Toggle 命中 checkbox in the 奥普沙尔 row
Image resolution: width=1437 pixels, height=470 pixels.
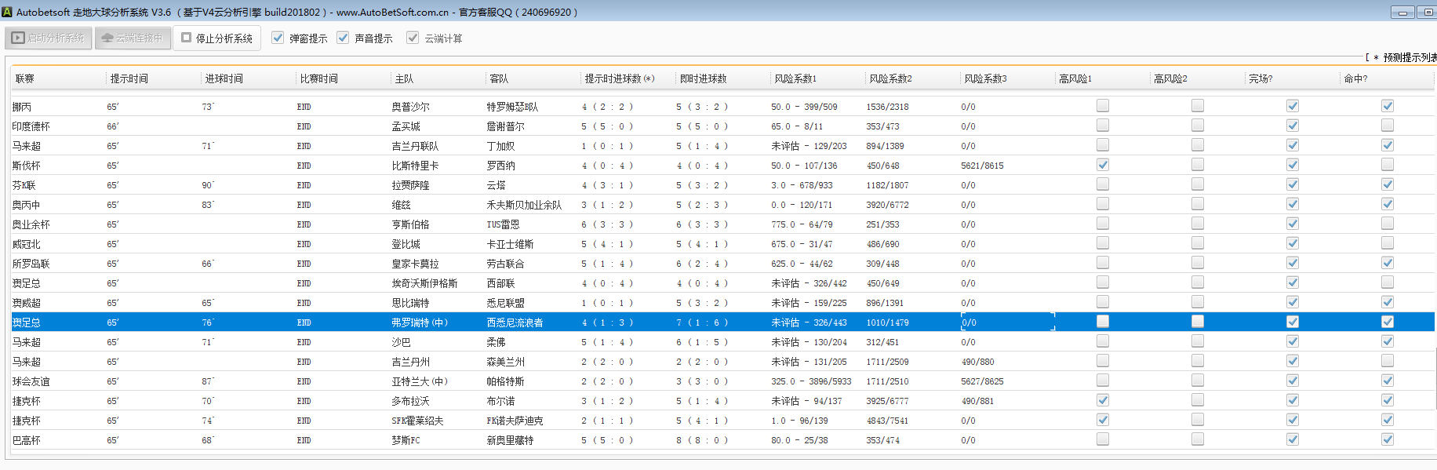point(1388,106)
